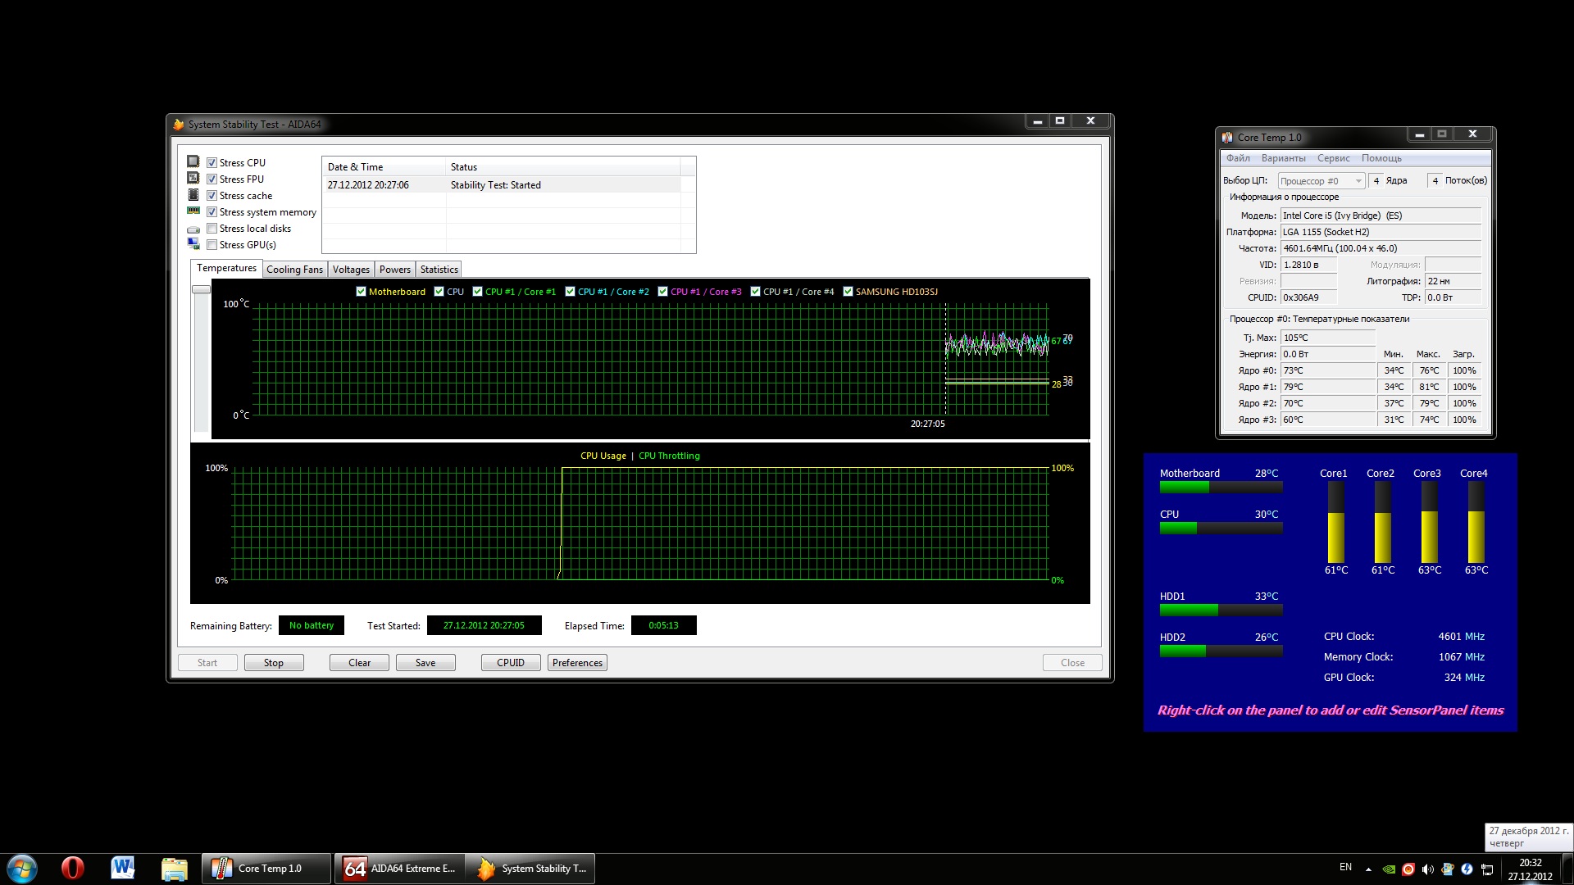
Task: Open Windows Explorer folder icon in taskbar
Action: pos(174,868)
